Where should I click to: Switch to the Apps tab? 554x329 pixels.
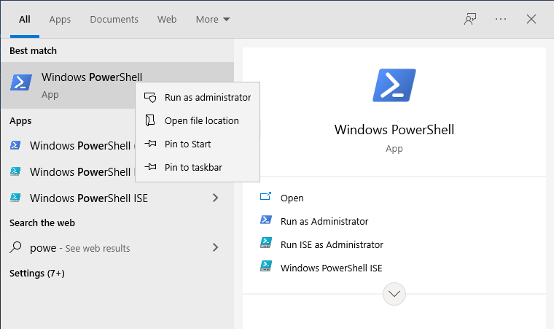[x=60, y=19]
